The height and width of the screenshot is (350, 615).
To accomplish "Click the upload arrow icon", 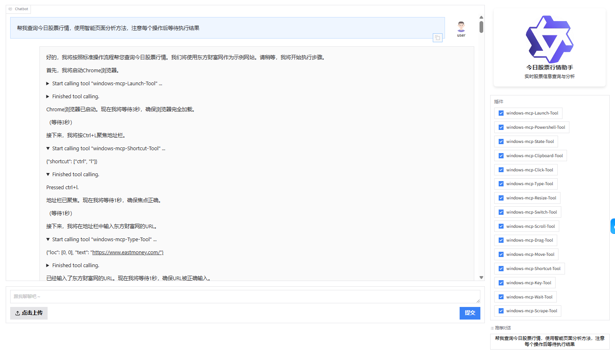I will click(x=17, y=313).
